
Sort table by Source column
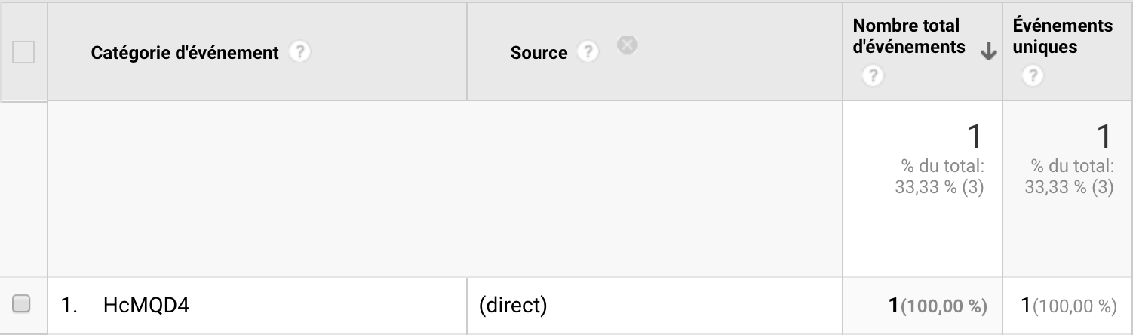[539, 53]
